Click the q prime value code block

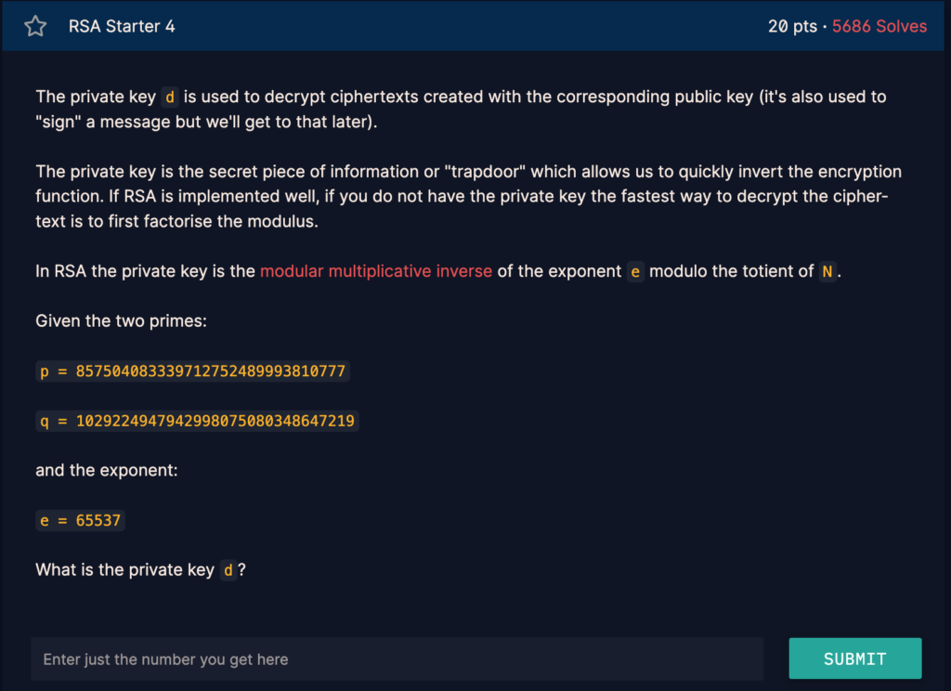click(197, 421)
